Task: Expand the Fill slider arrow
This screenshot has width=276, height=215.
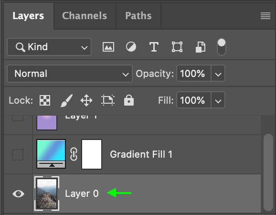Action: coord(218,100)
